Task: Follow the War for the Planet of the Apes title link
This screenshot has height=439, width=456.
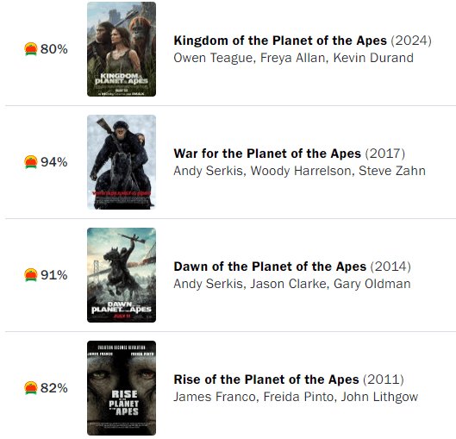Action: [x=267, y=154]
